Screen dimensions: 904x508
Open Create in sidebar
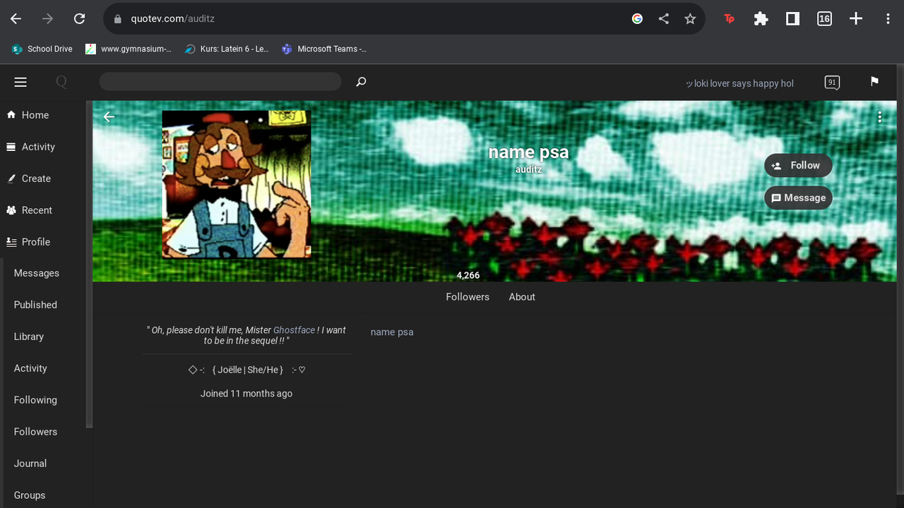click(x=29, y=179)
